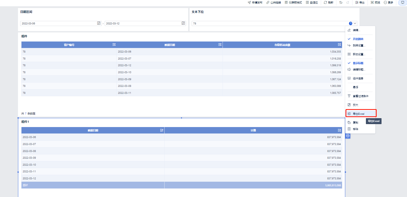Click the cell with value 1,099,319
The image size is (407, 197).
(282, 65)
